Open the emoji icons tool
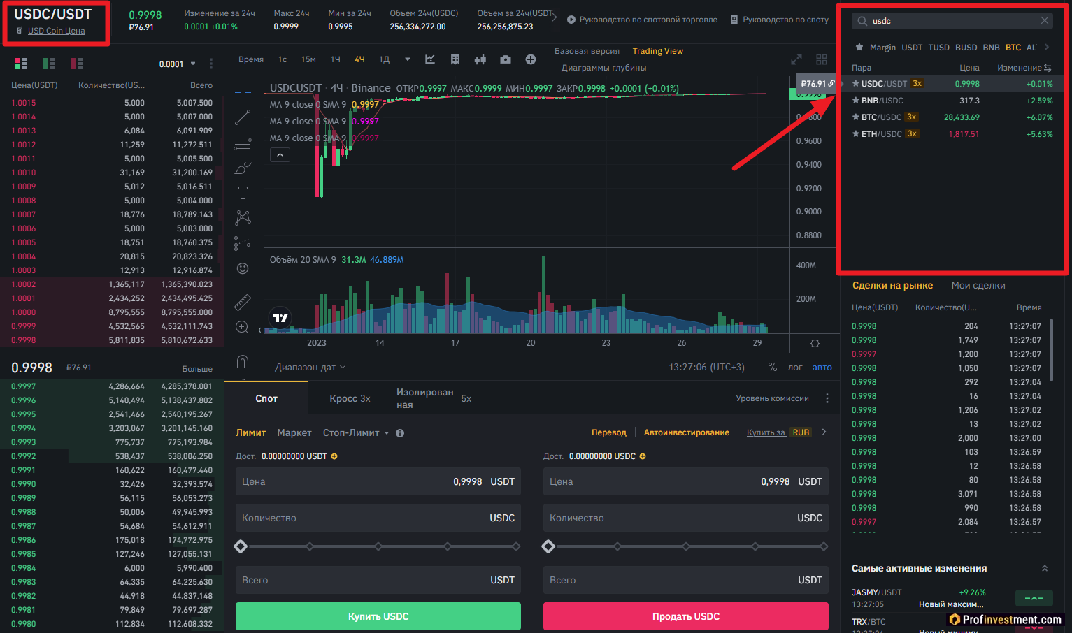 pyautogui.click(x=243, y=268)
